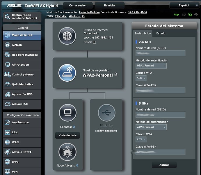Click the Clientes count 2
Image resolution: width=201 pixels, height=175 pixels.
(74, 127)
